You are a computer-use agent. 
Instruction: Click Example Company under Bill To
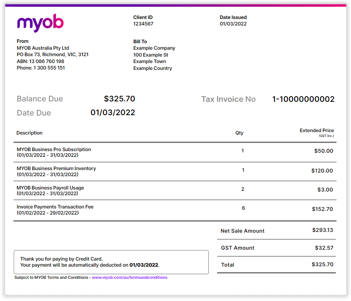[154, 48]
